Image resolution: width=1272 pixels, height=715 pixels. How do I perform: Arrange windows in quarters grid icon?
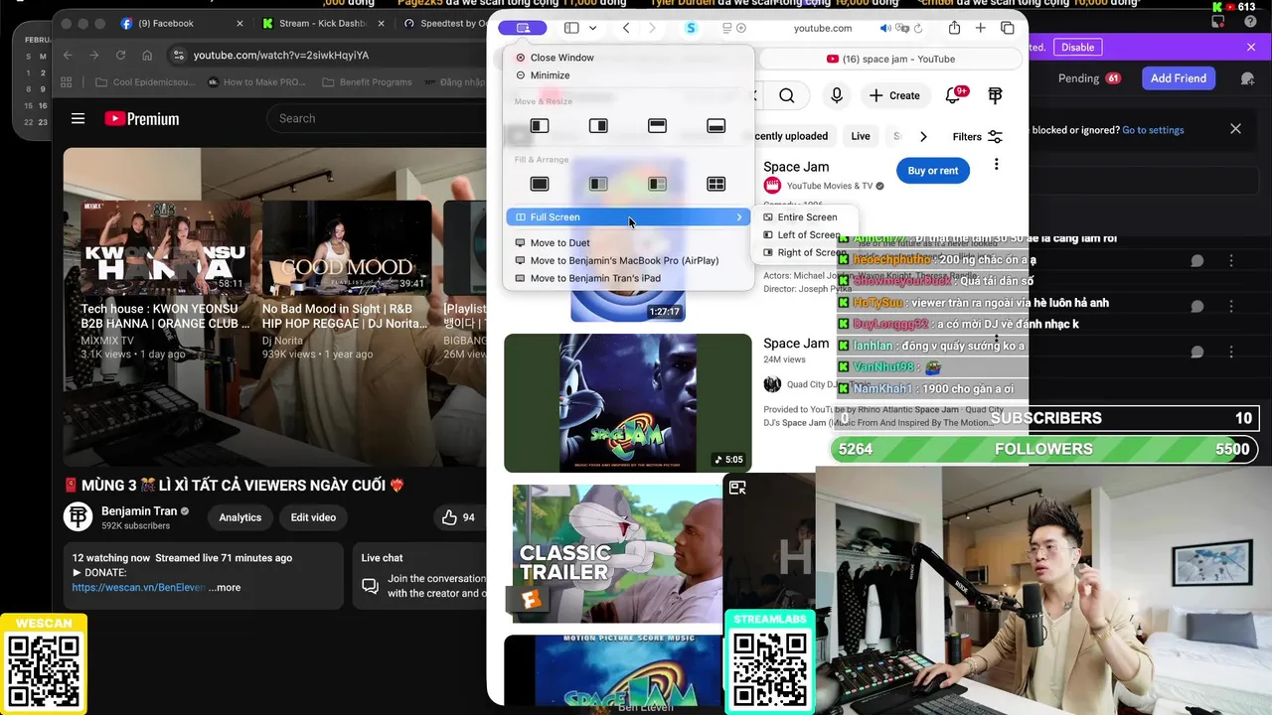[715, 184]
